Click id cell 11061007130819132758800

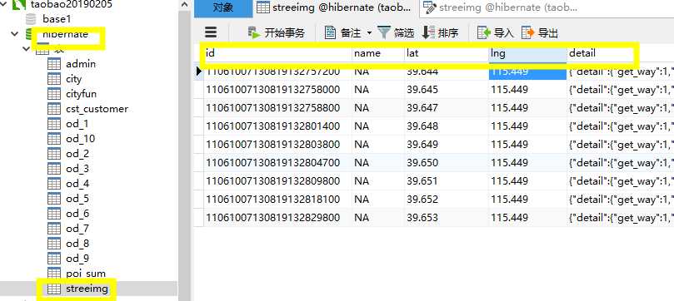[x=278, y=107]
